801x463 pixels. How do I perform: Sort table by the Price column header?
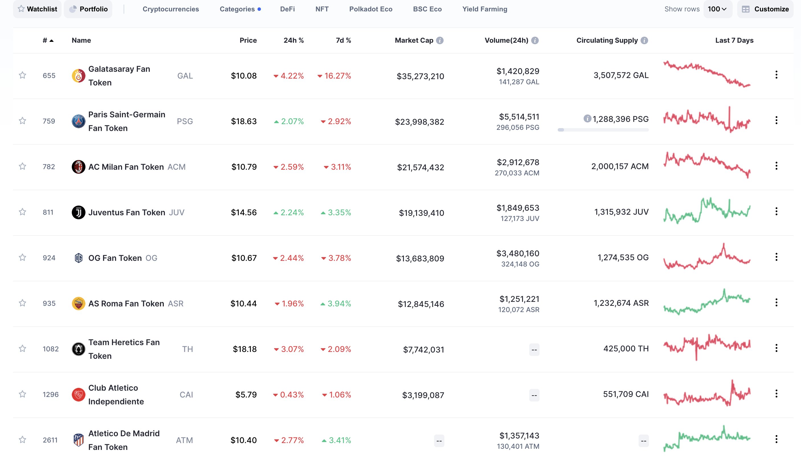point(248,40)
